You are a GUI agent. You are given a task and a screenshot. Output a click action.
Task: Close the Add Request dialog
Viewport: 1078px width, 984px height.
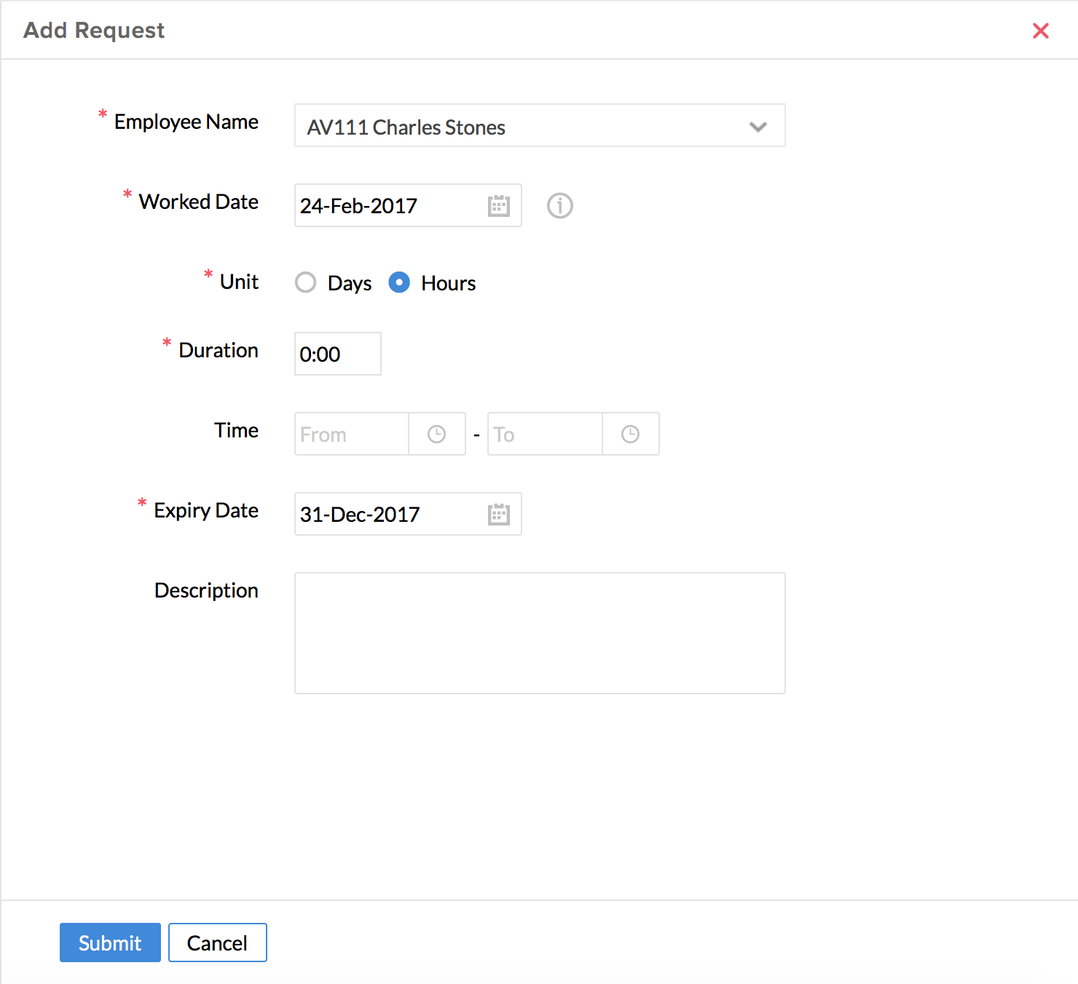click(1041, 31)
